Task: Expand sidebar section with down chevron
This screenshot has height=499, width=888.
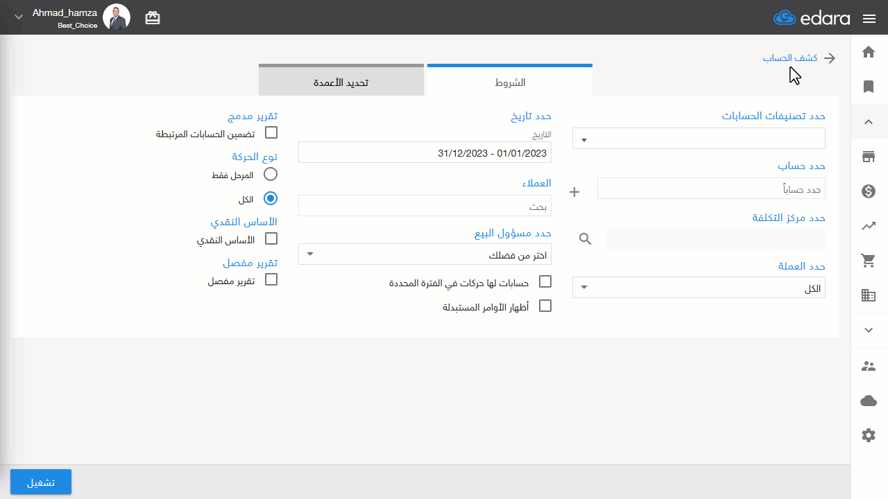Action: click(869, 330)
